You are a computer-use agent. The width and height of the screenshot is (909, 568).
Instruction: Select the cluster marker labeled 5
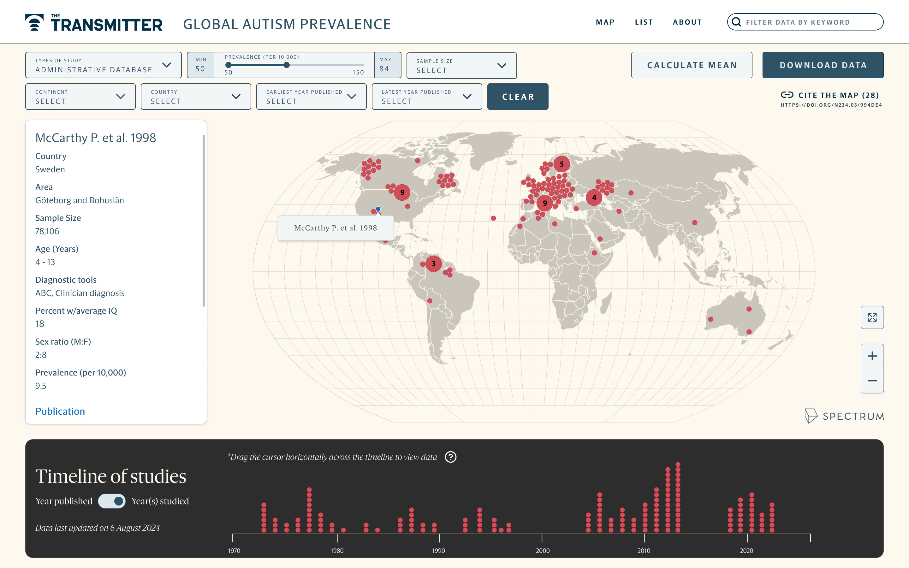coord(561,164)
